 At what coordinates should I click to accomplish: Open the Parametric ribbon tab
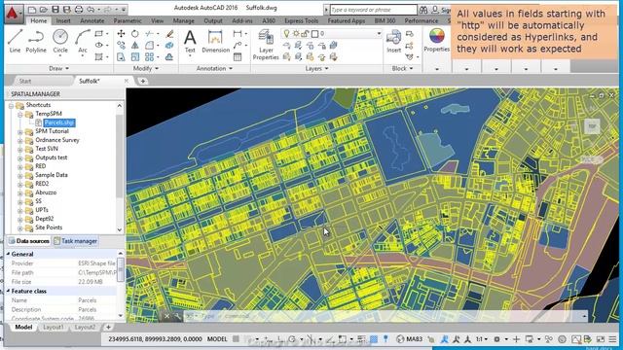click(x=128, y=20)
